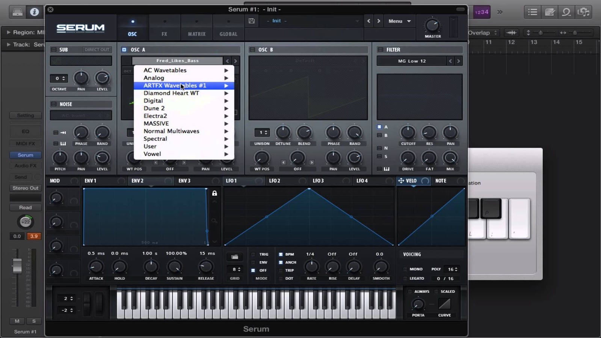Screen dimensions: 601x338
Task: Toggle LFO BPM sync checkbox
Action: coord(281,254)
